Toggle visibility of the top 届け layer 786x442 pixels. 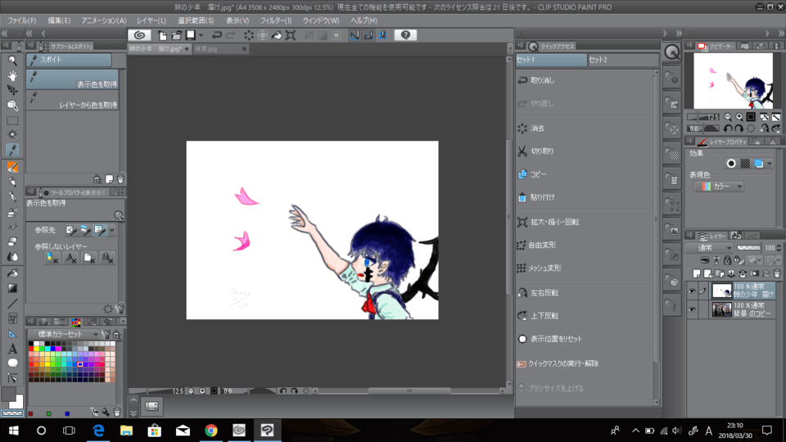(x=693, y=291)
